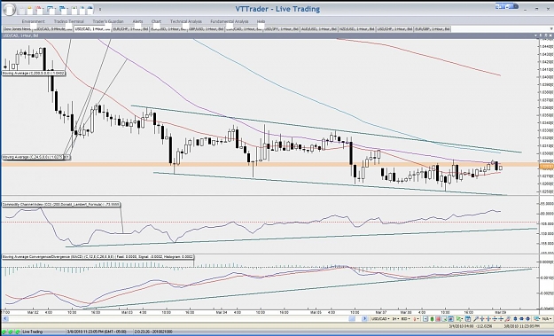Switch to the GBP/USD 1 Hour chart tab

click(x=207, y=29)
